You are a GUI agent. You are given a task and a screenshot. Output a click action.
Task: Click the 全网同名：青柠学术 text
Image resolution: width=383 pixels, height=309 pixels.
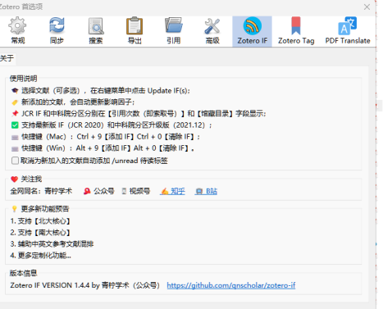click(x=41, y=191)
